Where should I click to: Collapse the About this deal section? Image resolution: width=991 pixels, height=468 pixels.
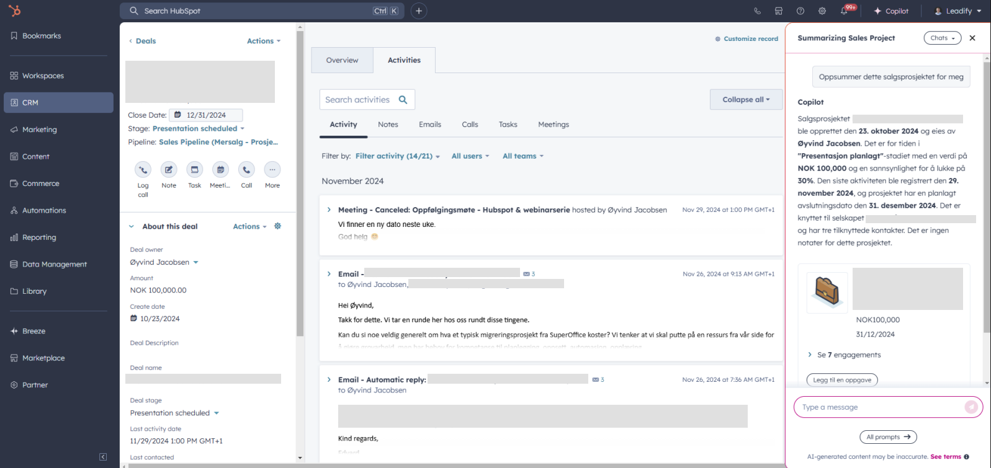coord(132,227)
